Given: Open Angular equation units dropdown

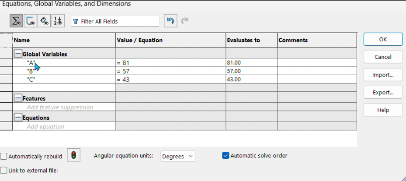Looking at the screenshot, I should (178, 156).
